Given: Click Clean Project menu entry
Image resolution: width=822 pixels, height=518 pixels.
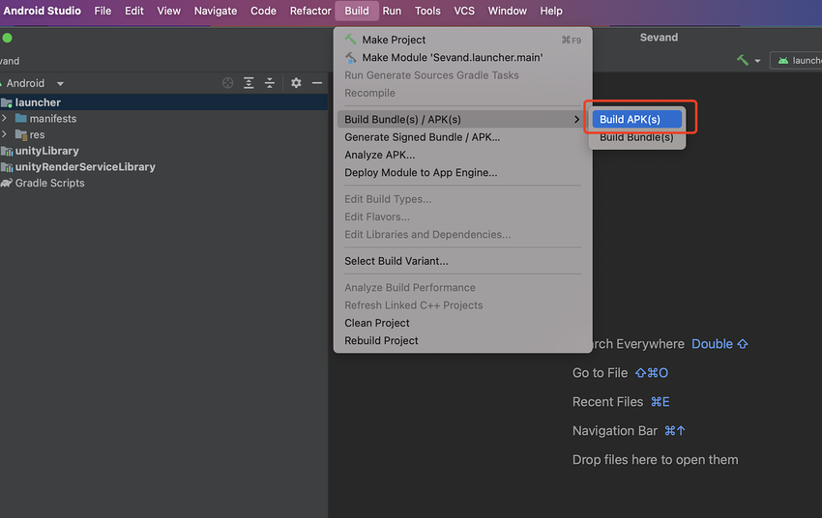Looking at the screenshot, I should pyautogui.click(x=377, y=323).
